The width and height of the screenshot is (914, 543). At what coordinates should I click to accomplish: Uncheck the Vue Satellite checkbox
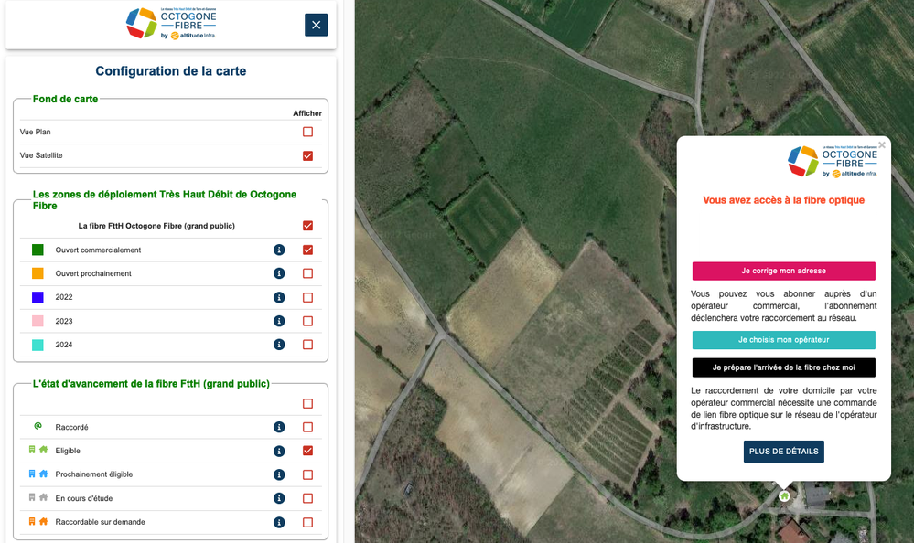pyautogui.click(x=307, y=155)
